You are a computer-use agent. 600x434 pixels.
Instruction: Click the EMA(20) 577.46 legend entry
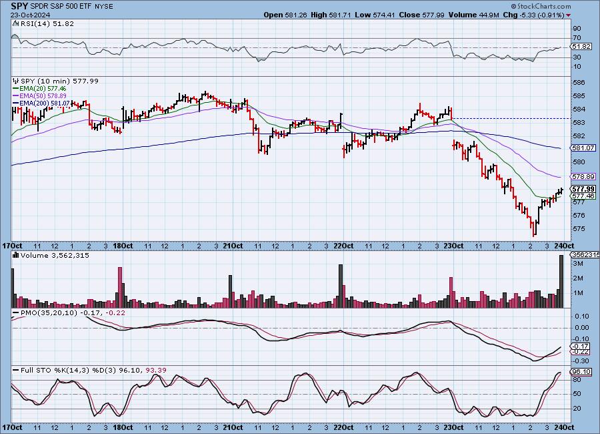[x=43, y=89]
